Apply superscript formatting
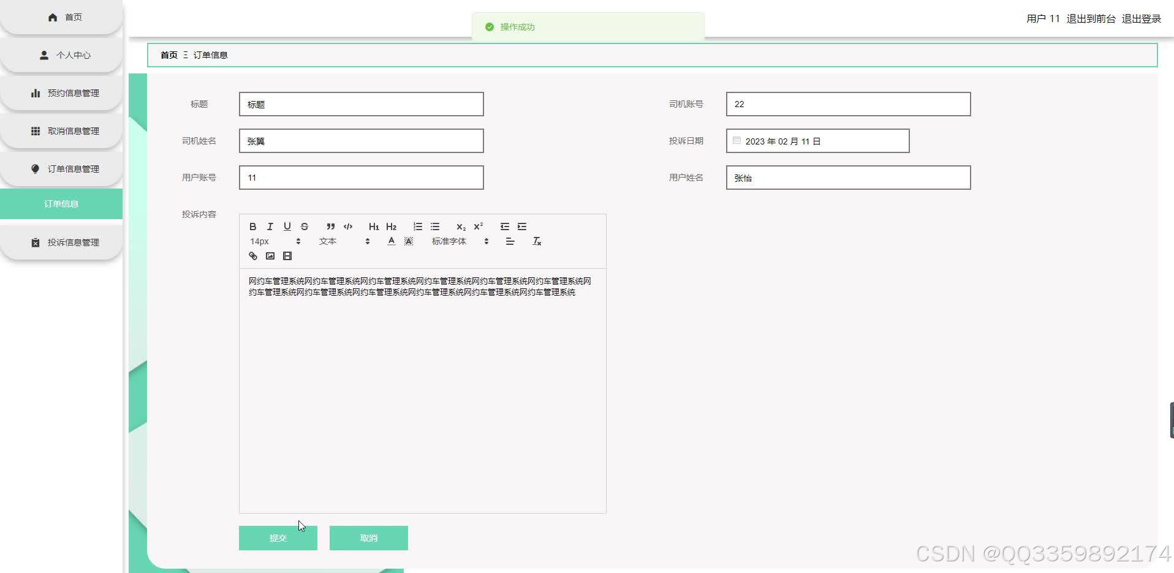 tap(479, 227)
